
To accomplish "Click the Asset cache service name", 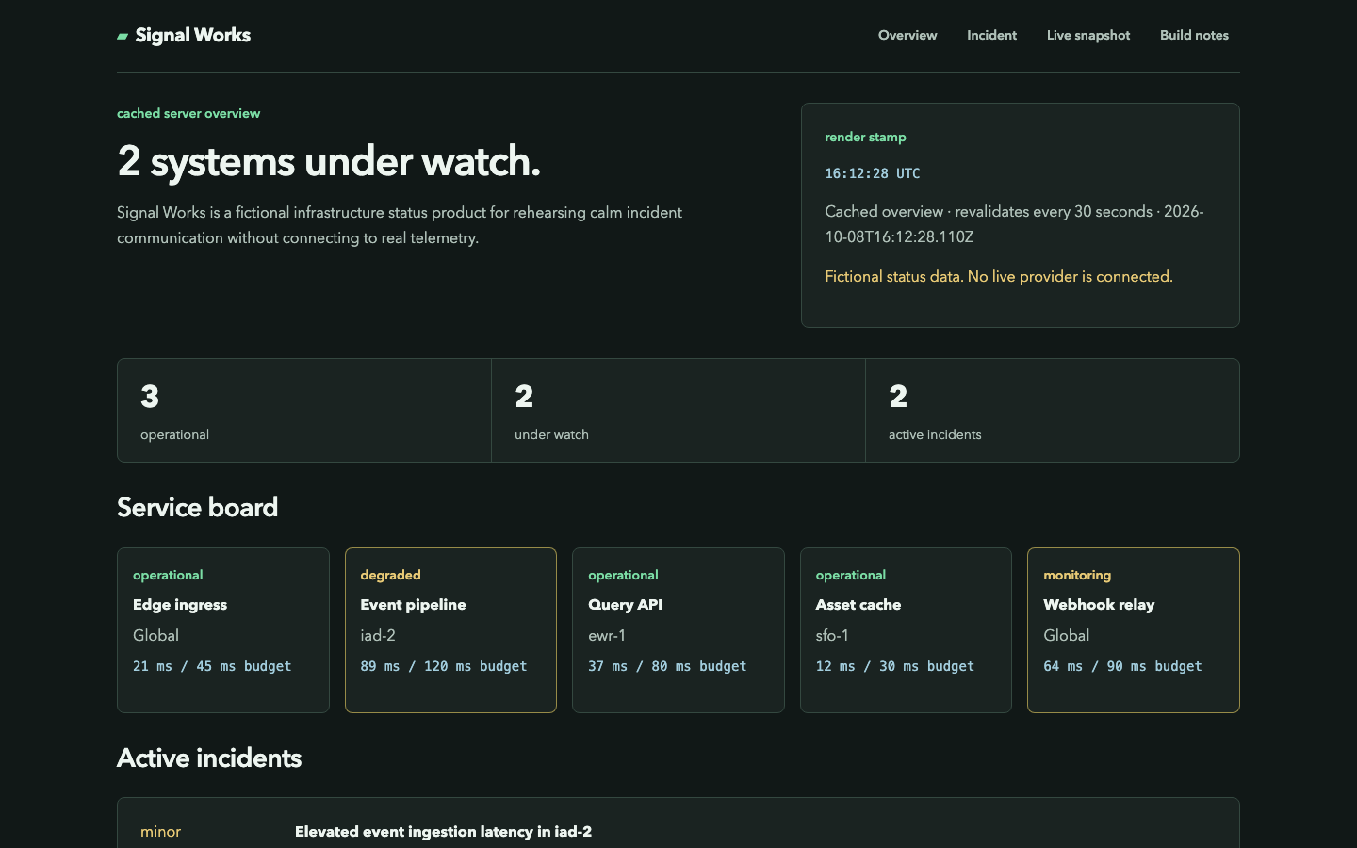I will click(x=858, y=605).
